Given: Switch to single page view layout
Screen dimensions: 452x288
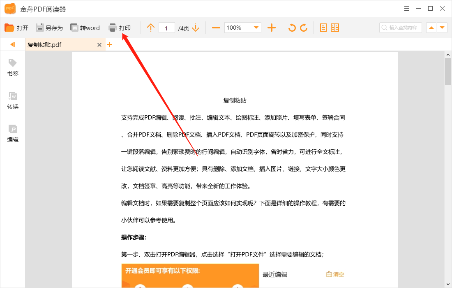Looking at the screenshot, I should (x=323, y=27).
